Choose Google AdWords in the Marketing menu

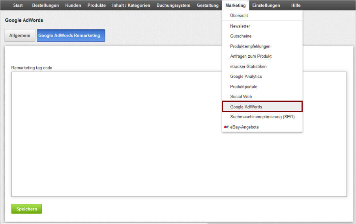pos(262,106)
